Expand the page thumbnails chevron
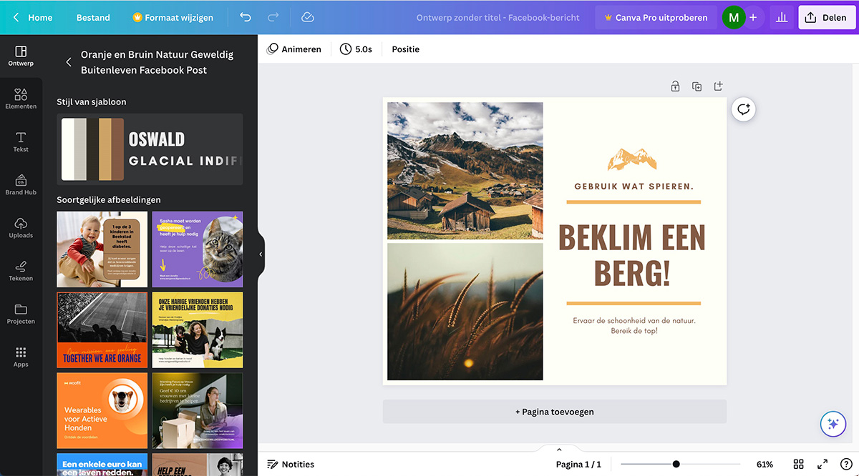 coord(559,450)
